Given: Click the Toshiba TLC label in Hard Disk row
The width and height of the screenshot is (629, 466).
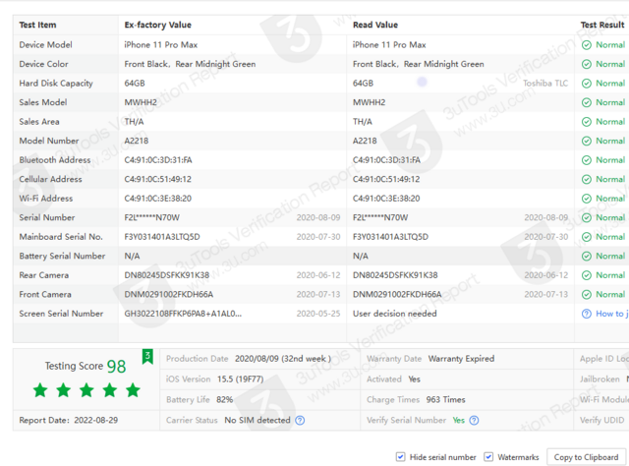Looking at the screenshot, I should [x=545, y=84].
